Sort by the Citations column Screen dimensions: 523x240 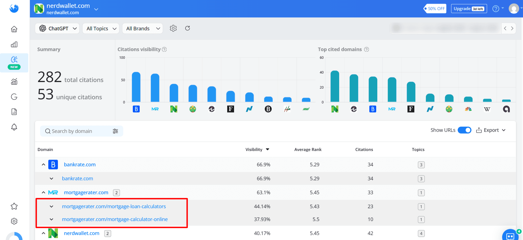364,149
